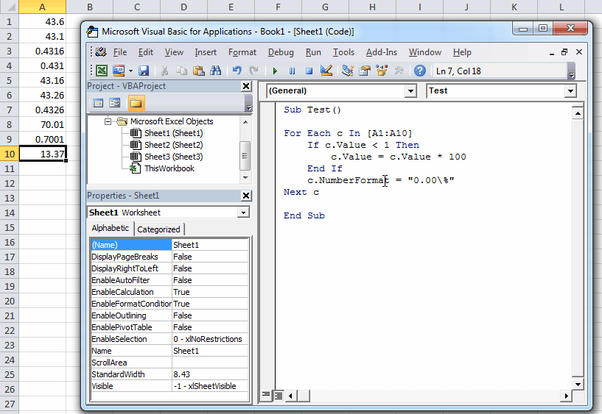This screenshot has width=602, height=414.
Task: Run the macro with the Run button
Action: click(275, 71)
